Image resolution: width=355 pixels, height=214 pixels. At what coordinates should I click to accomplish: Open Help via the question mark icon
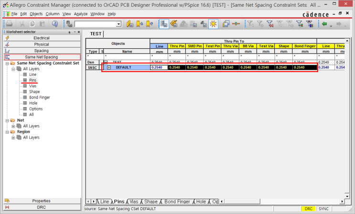[x=55, y=23]
